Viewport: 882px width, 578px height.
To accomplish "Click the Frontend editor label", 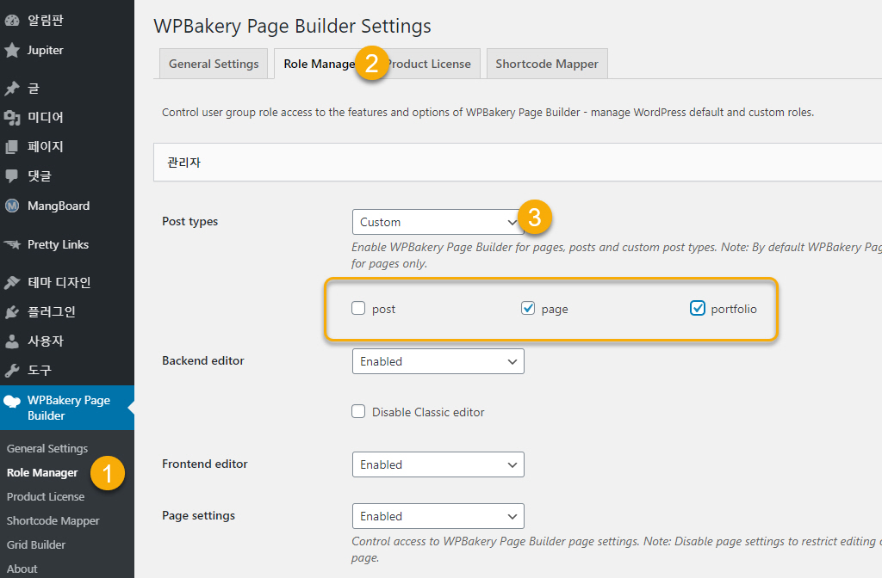I will click(x=205, y=464).
